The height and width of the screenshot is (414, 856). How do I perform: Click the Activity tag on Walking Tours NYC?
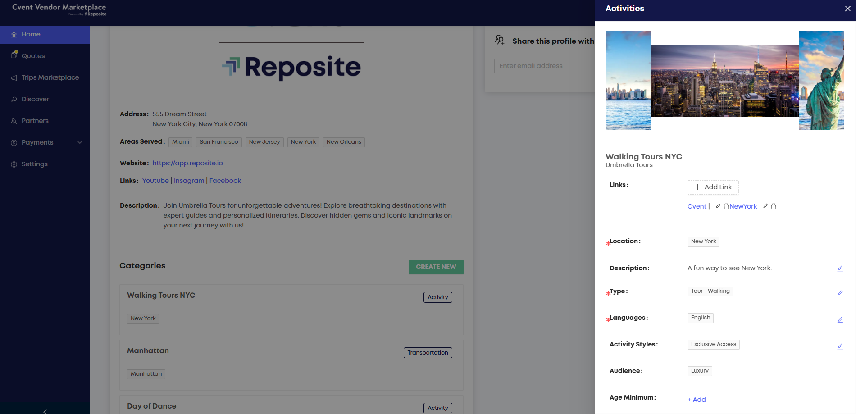[437, 297]
